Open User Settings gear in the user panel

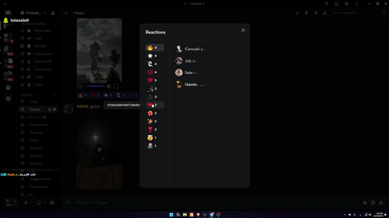pyautogui.click(x=52, y=203)
